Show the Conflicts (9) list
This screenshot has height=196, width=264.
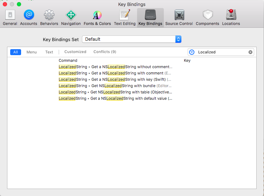click(x=105, y=52)
